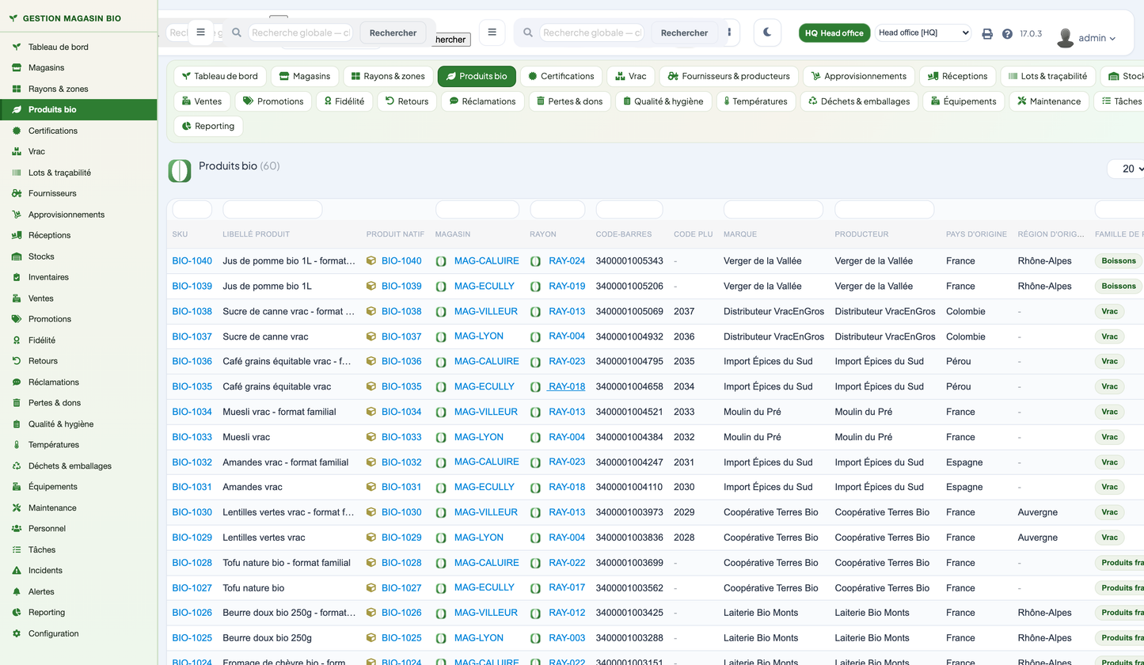Click the recycle icon beside Déchets & emballages in sidebar
This screenshot has width=1144, height=665.
[16, 465]
